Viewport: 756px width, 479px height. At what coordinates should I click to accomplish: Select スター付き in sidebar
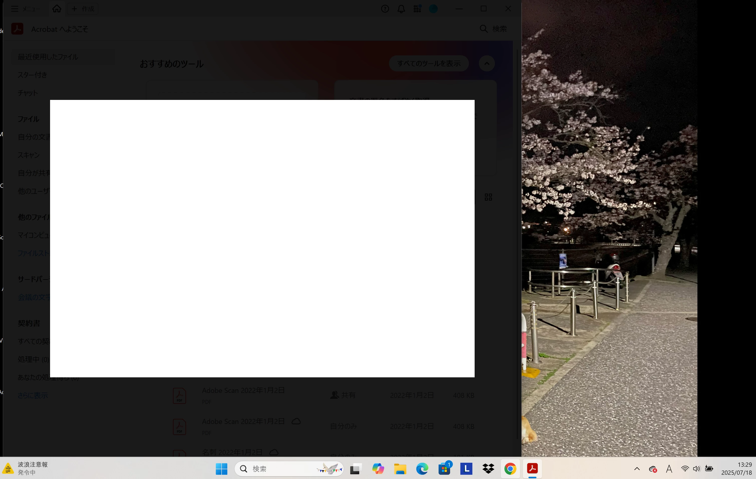pyautogui.click(x=32, y=75)
